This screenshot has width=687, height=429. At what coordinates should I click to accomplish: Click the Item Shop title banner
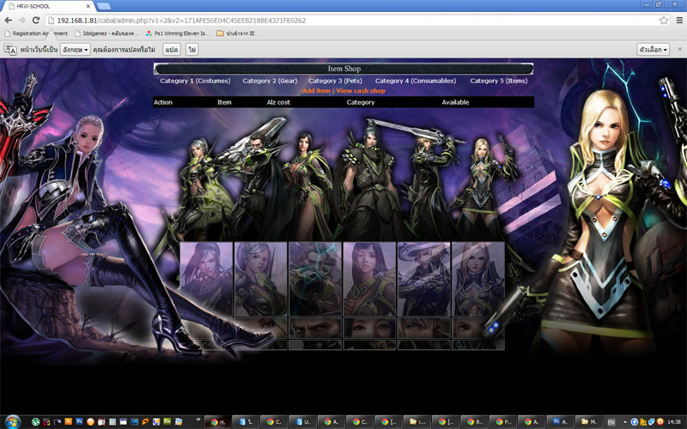click(344, 69)
